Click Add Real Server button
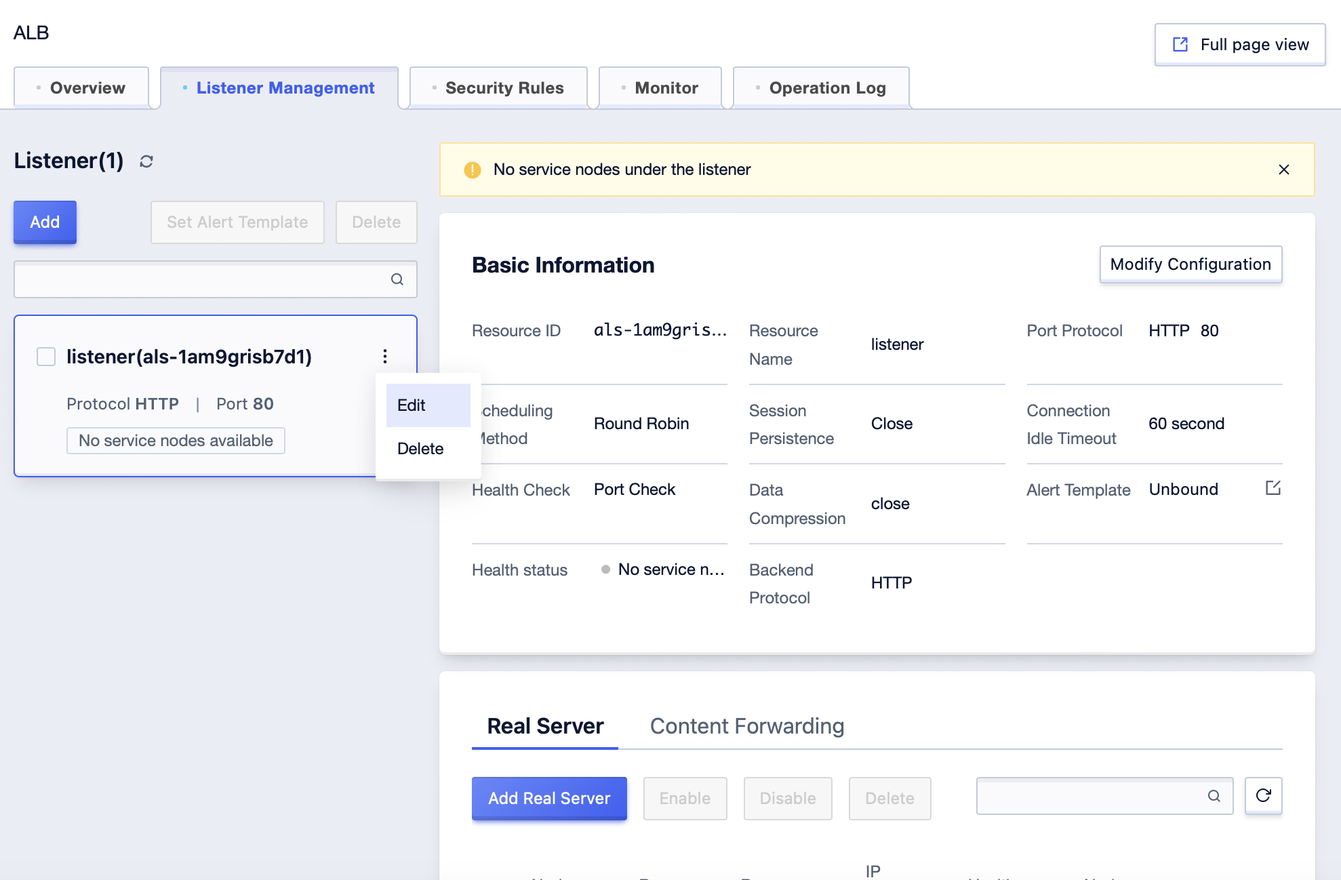Image resolution: width=1341 pixels, height=880 pixels. pos(549,799)
